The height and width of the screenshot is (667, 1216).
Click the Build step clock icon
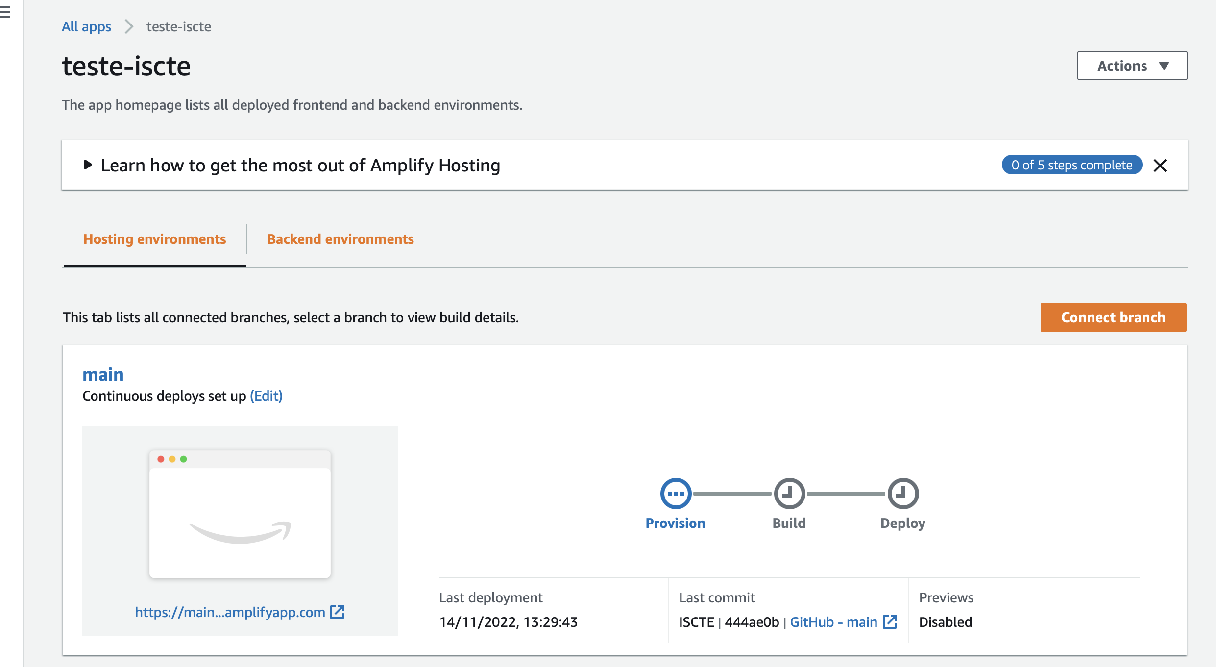click(x=789, y=493)
